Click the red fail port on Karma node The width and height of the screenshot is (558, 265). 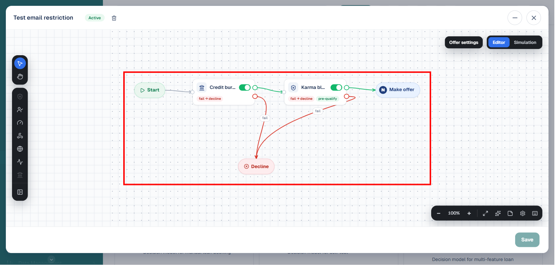pyautogui.click(x=346, y=96)
